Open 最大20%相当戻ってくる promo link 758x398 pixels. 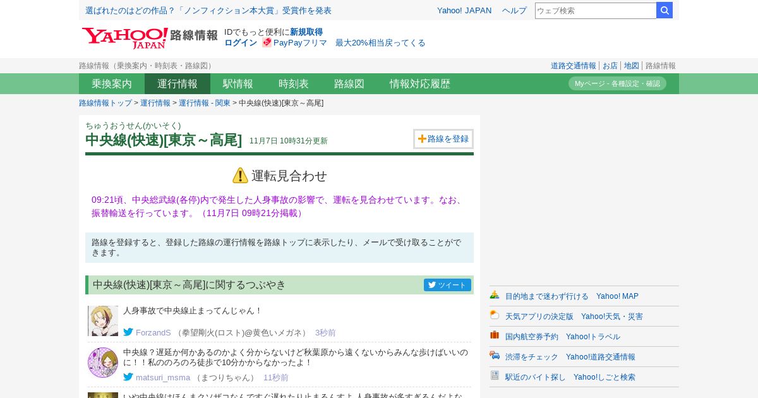click(x=380, y=42)
